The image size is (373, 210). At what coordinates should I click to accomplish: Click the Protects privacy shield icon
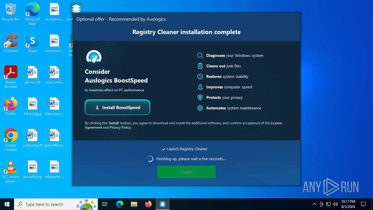tap(200, 97)
